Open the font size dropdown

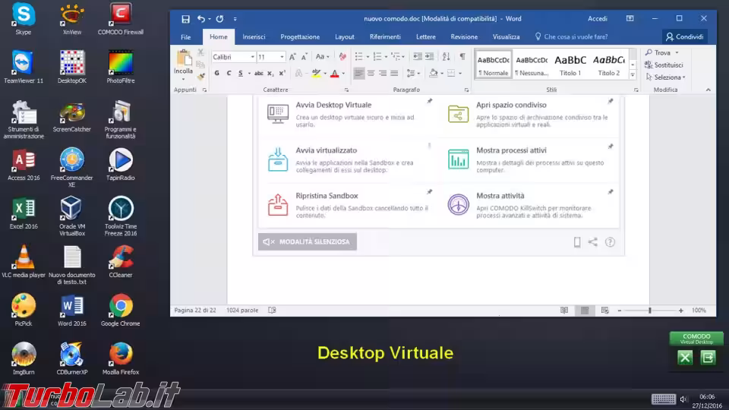[x=271, y=57]
